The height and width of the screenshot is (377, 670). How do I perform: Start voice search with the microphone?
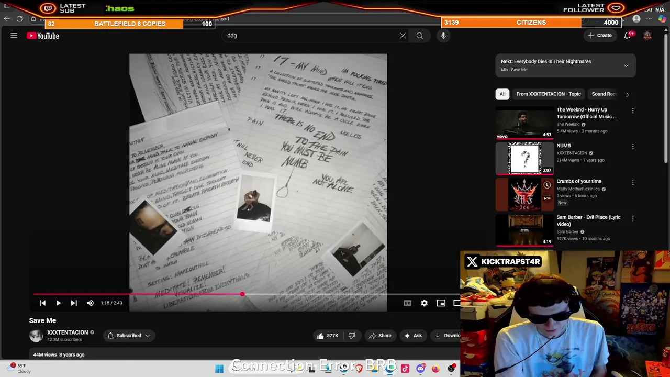pos(443,36)
